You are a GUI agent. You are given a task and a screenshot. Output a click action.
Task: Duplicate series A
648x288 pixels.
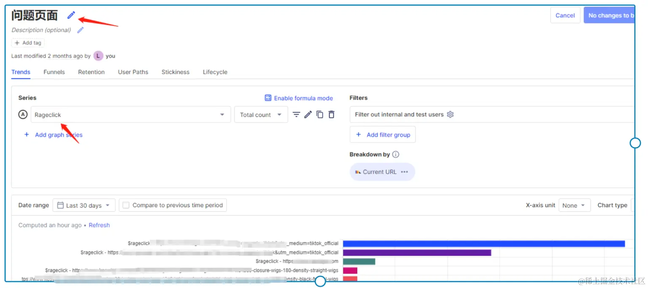[320, 114]
